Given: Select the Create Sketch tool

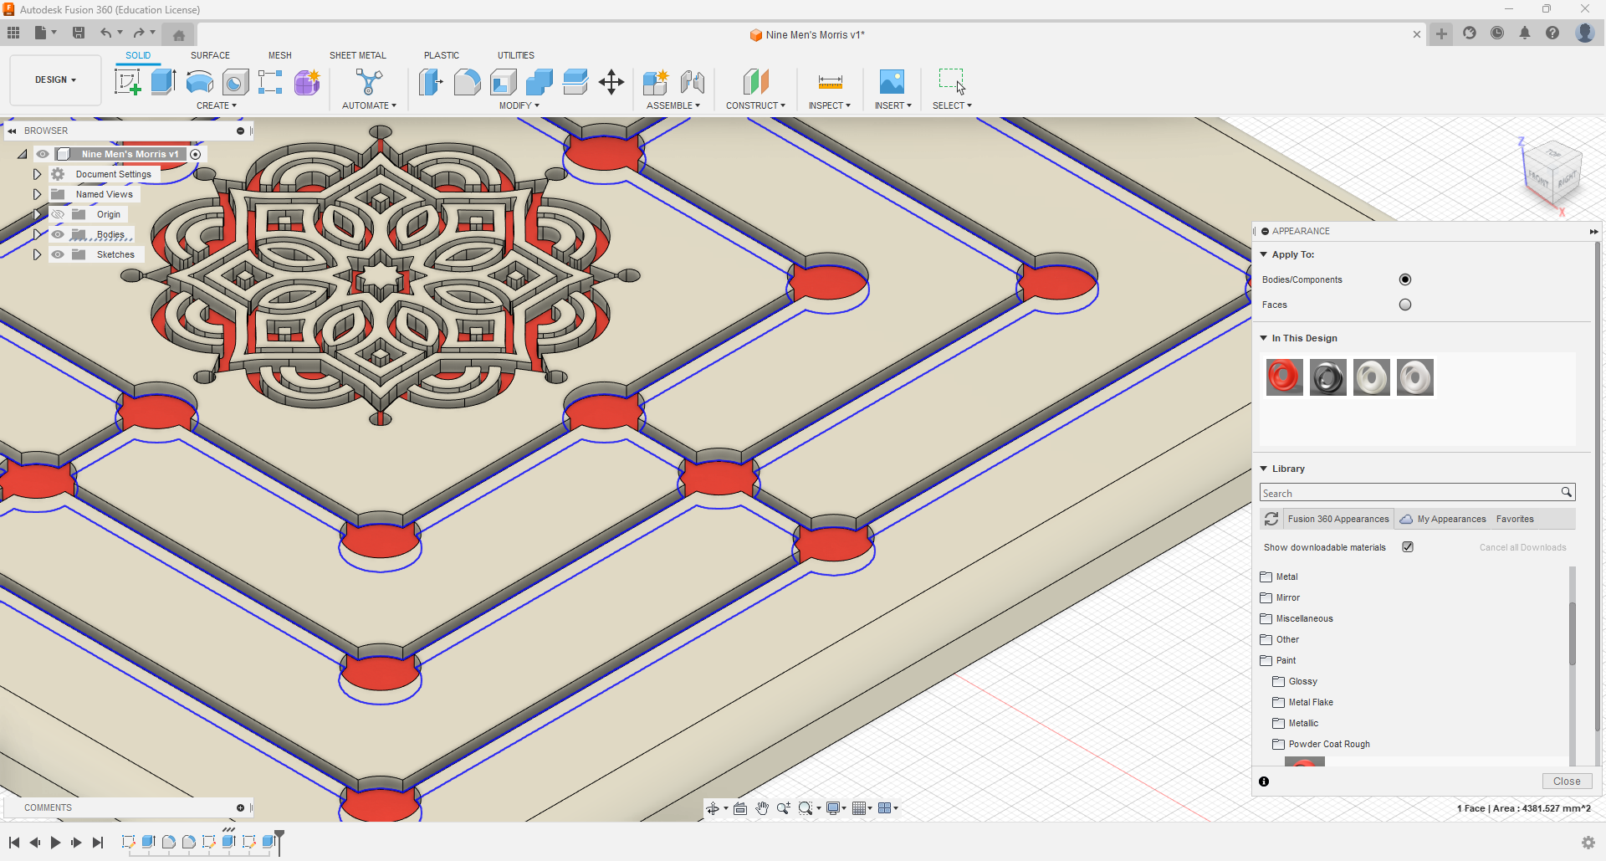Looking at the screenshot, I should [x=127, y=82].
